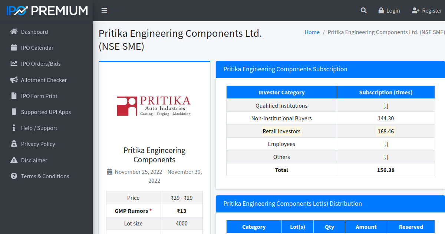This screenshot has height=234, width=445.
Task: Open IPO Calendar via its calendar icon
Action: (14, 48)
